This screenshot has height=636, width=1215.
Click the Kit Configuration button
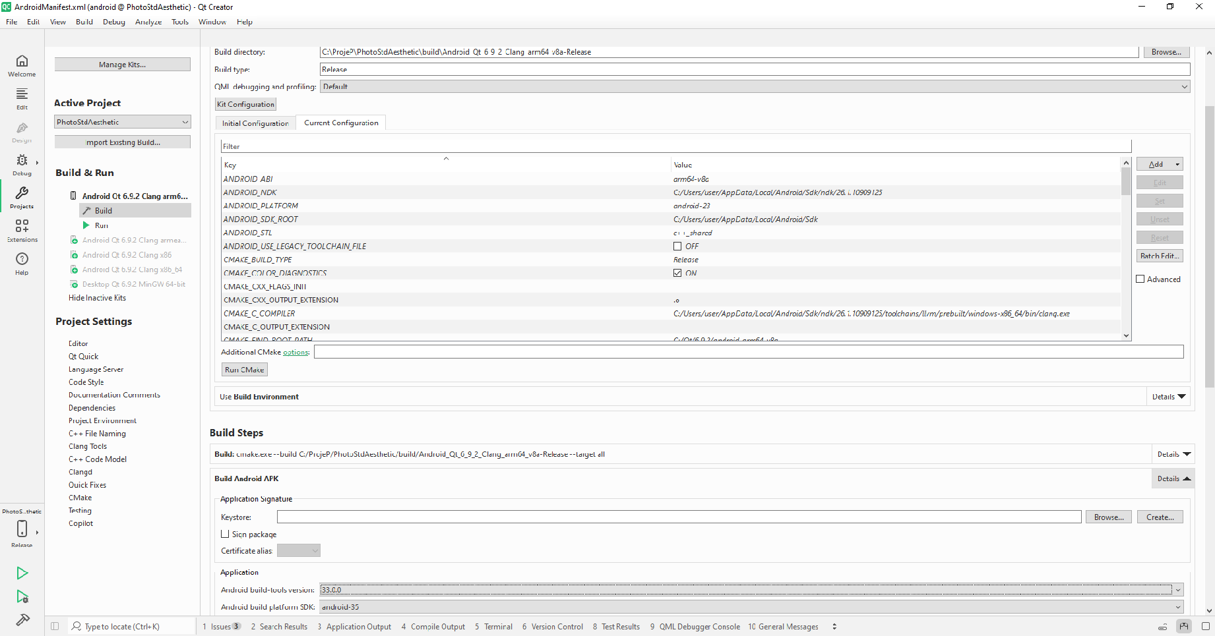pyautogui.click(x=245, y=104)
